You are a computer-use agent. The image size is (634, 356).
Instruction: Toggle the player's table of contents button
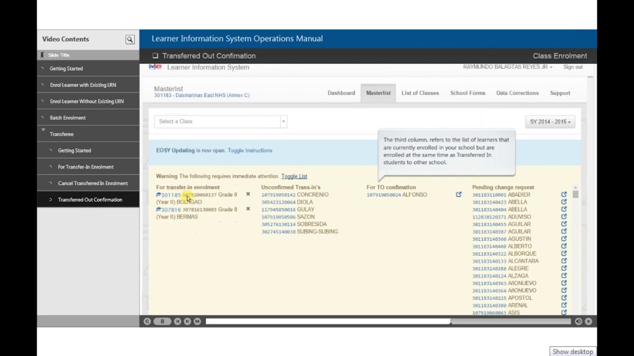(147, 321)
